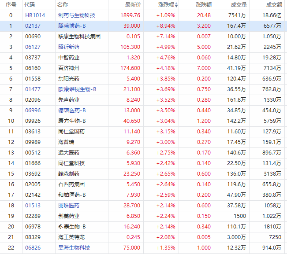Open stock code 06127
287x254 pixels.
pos(33,47)
